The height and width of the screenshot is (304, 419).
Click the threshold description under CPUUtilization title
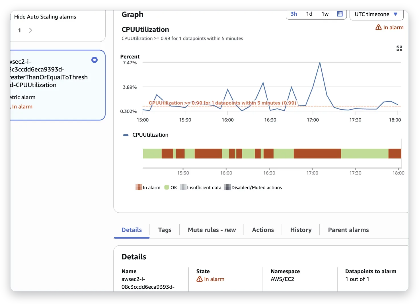tap(182, 38)
